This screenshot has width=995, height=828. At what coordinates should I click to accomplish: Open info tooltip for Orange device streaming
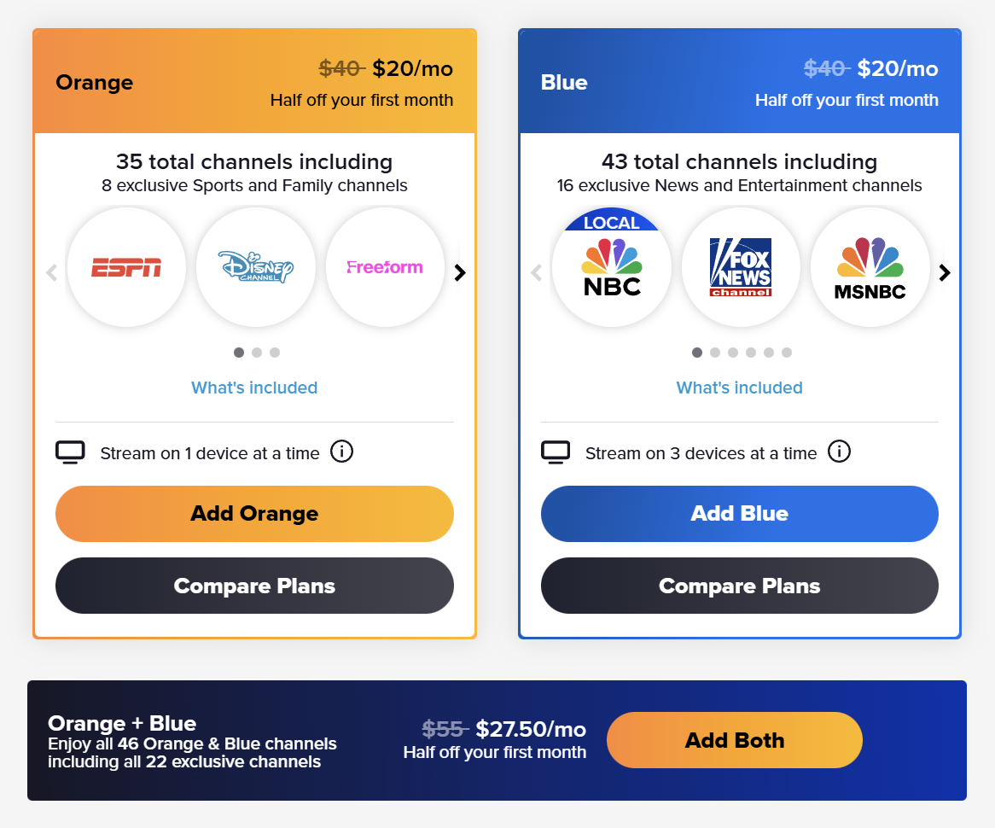point(341,452)
